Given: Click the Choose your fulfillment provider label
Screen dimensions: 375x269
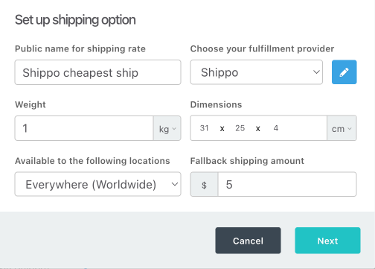Looking at the screenshot, I should 262,48.
